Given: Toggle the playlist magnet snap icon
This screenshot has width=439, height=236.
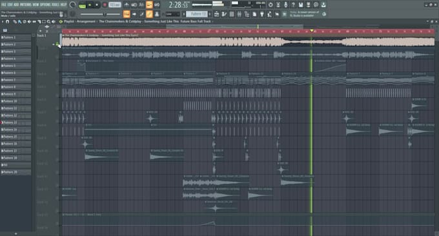Looking at the screenshot, I should pyautogui.click(x=7, y=21).
